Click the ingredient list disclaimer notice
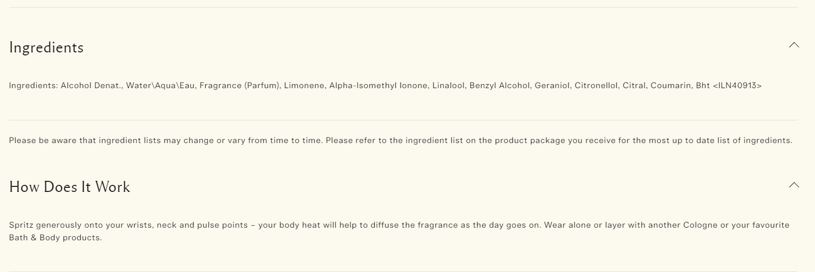 400,141
